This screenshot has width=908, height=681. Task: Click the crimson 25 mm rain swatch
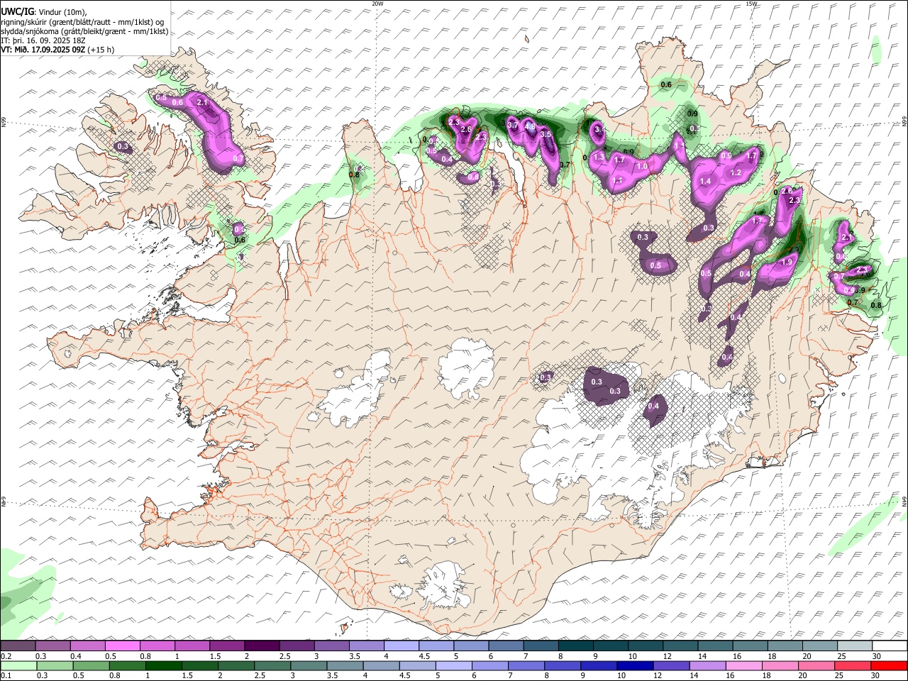click(x=853, y=665)
